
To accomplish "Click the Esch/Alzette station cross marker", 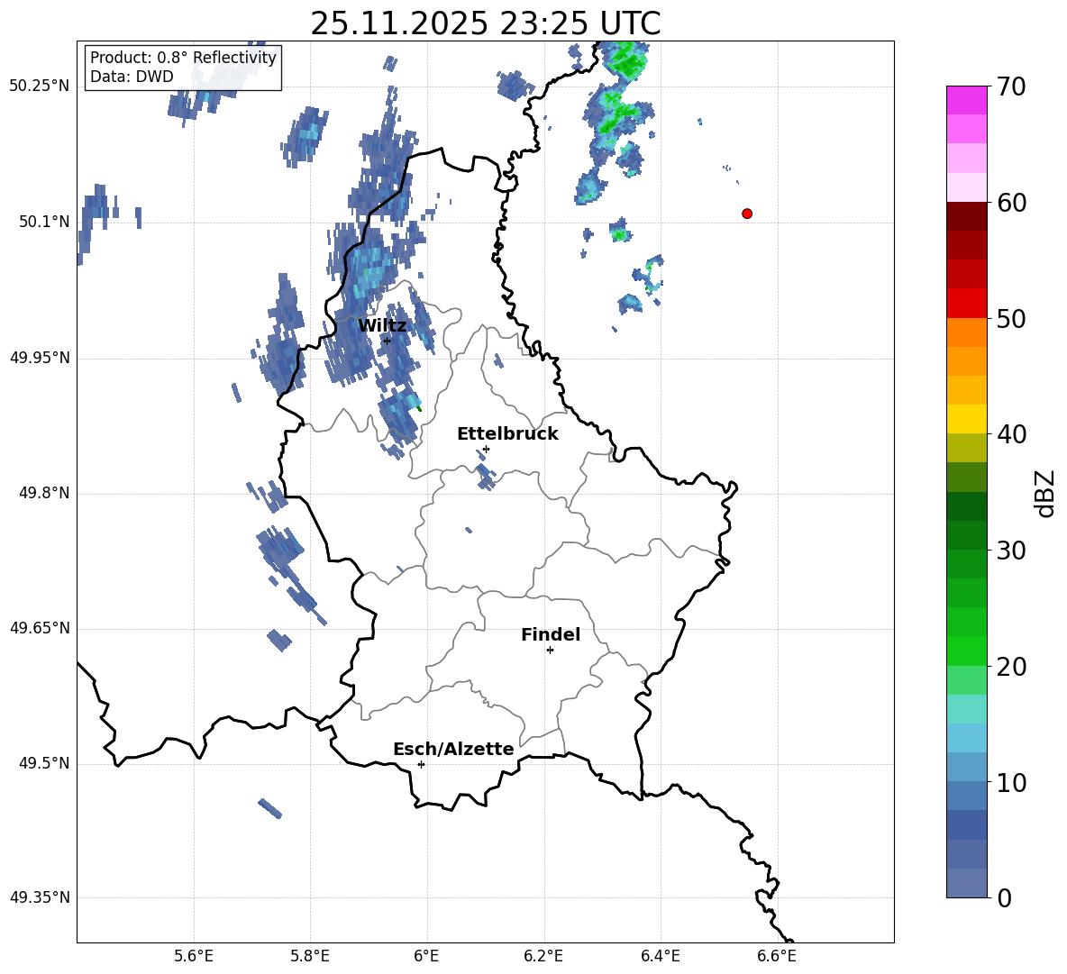I will click(421, 764).
